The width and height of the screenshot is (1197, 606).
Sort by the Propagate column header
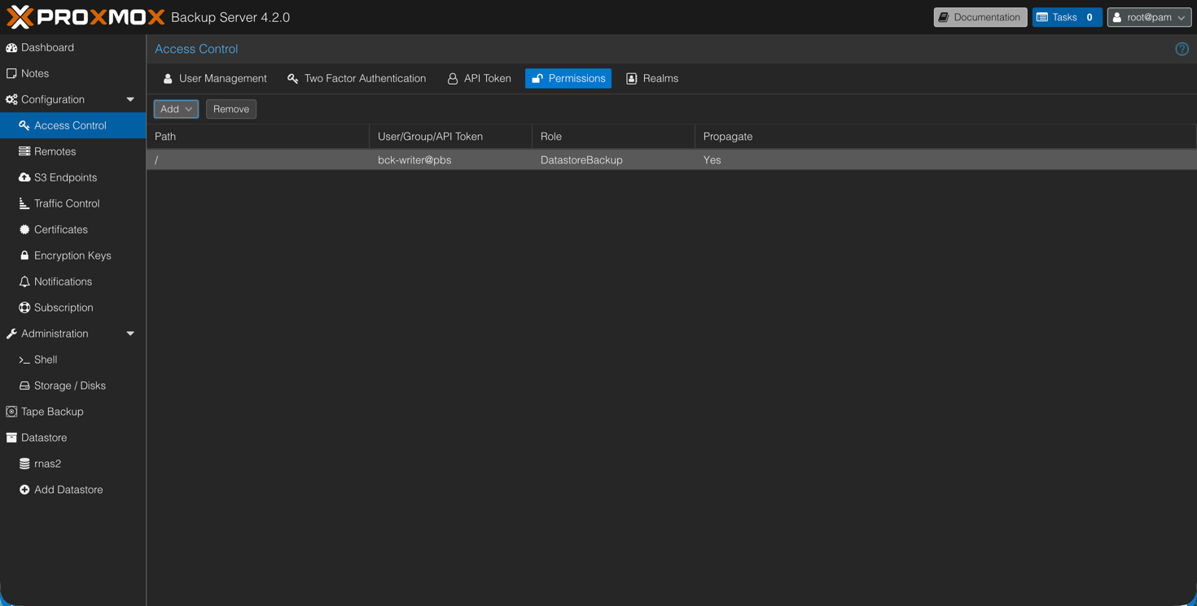coord(945,137)
